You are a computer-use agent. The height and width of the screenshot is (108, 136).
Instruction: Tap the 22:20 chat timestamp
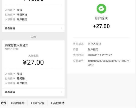pos(33,37)
